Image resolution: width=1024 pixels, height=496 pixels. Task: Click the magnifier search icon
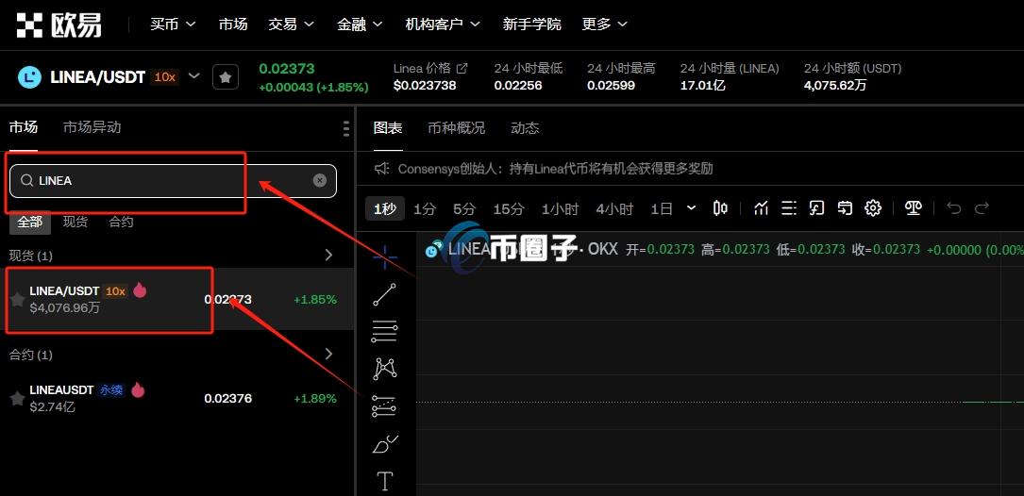[26, 181]
